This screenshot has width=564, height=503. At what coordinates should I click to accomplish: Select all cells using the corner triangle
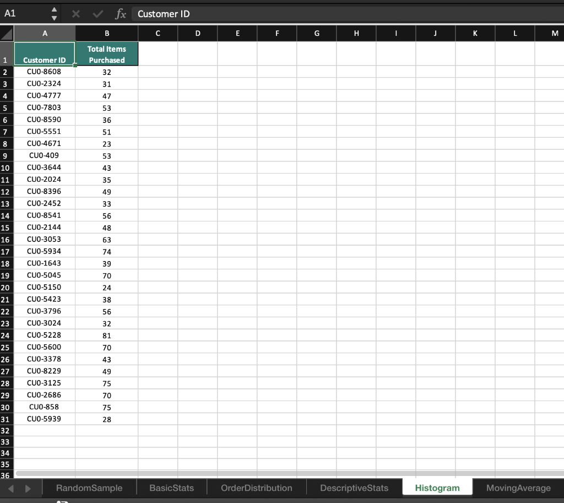6,33
